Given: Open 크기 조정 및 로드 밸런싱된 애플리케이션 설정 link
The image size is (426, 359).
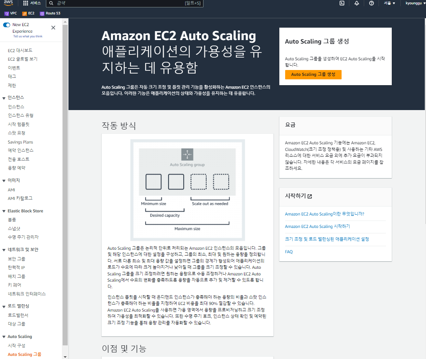Looking at the screenshot, I should 327,239.
